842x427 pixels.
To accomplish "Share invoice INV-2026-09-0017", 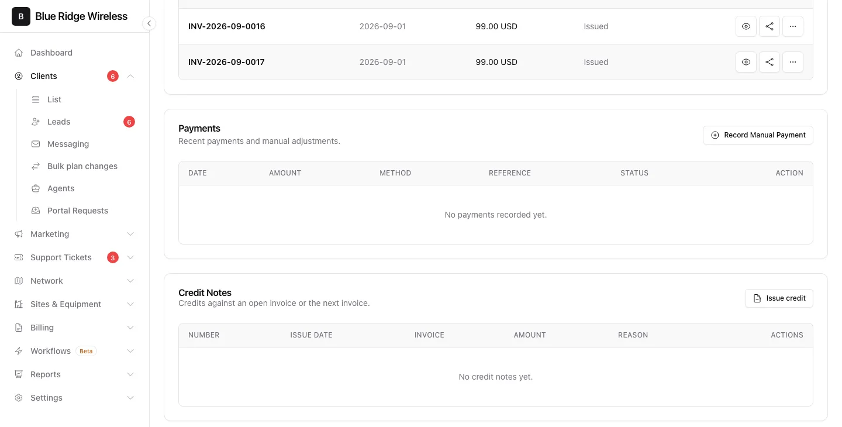I will [769, 62].
